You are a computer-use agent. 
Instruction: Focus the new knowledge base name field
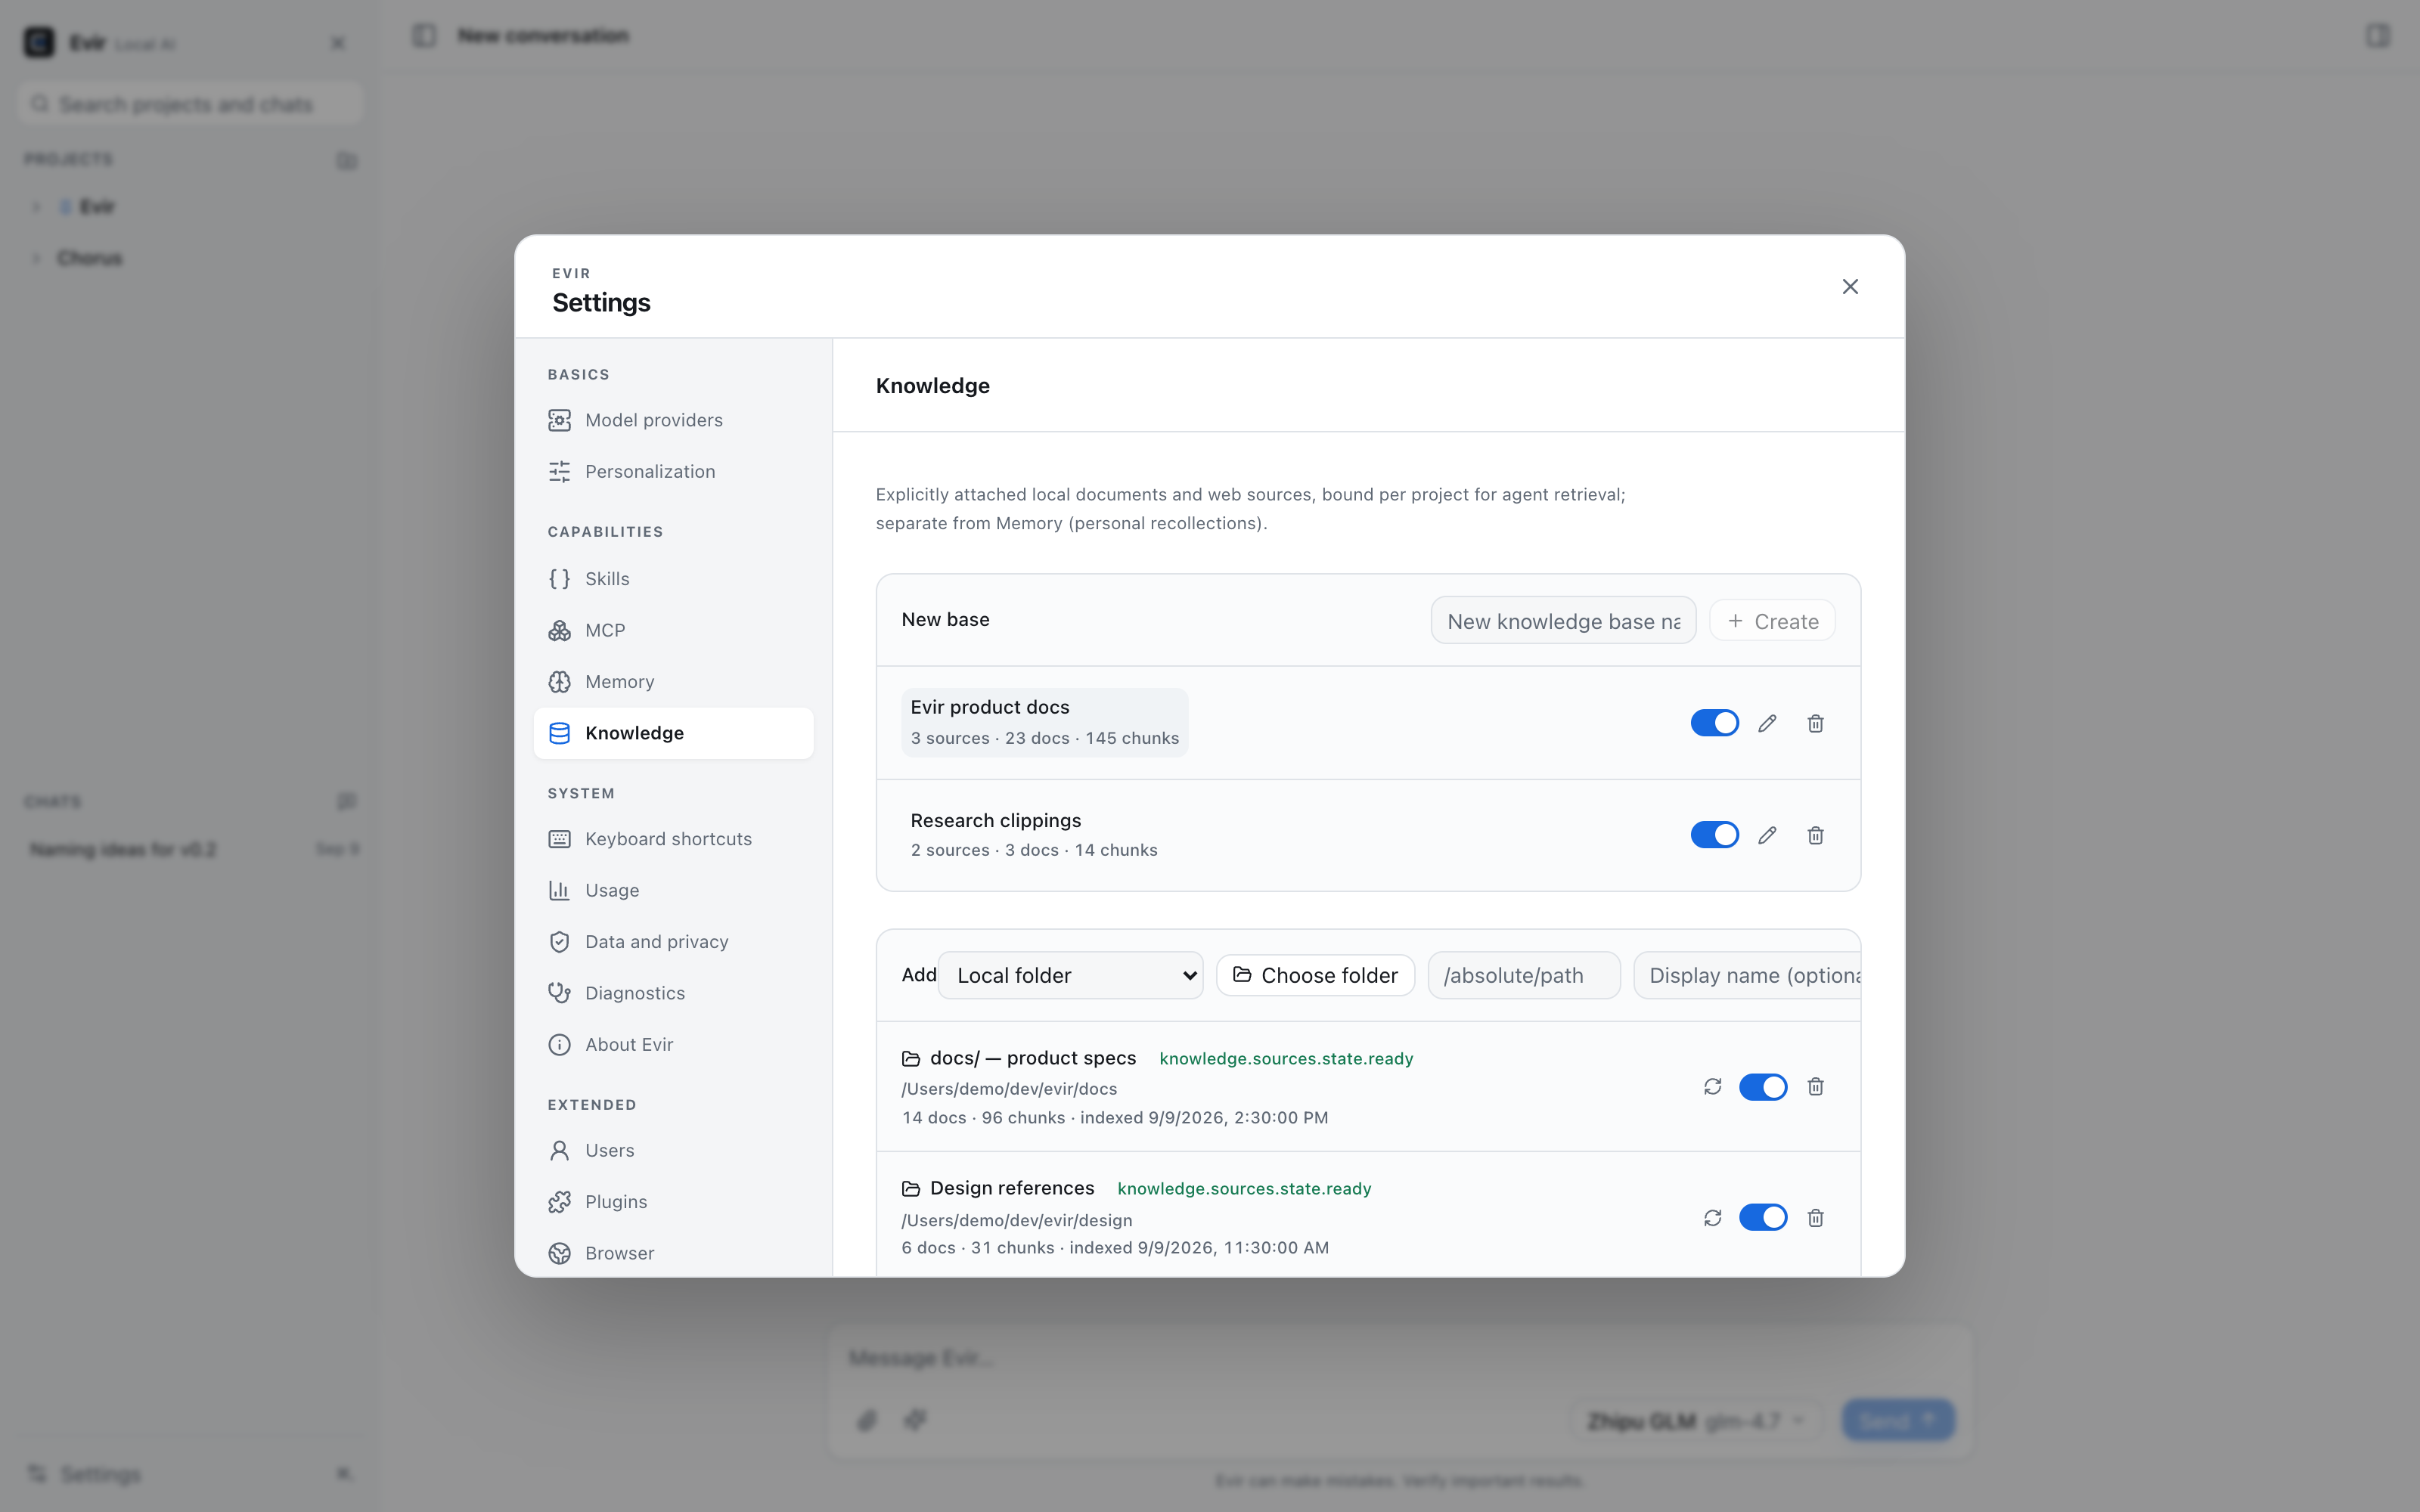1563,621
